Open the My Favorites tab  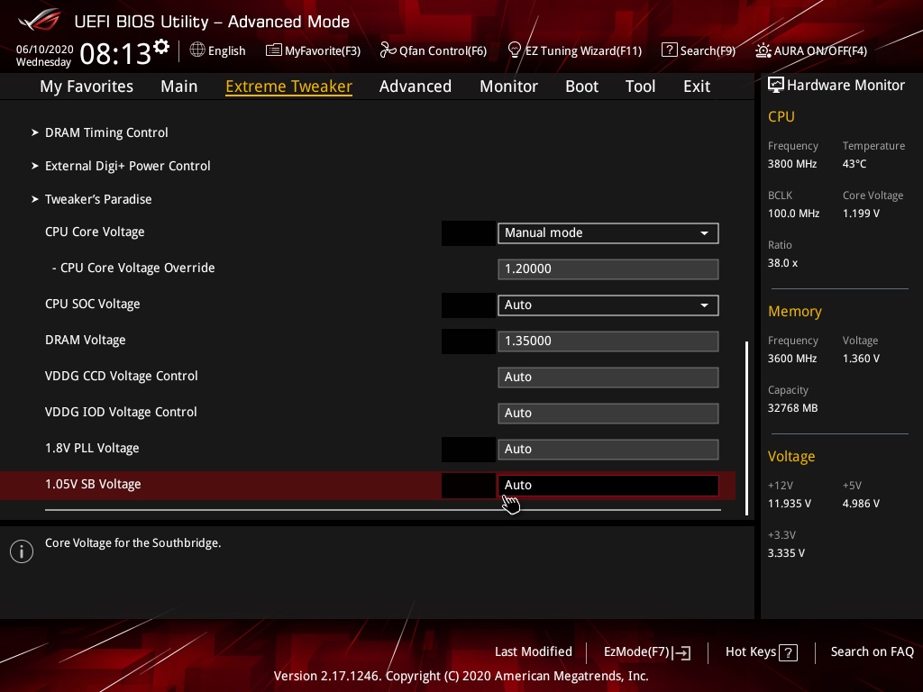[x=87, y=86]
